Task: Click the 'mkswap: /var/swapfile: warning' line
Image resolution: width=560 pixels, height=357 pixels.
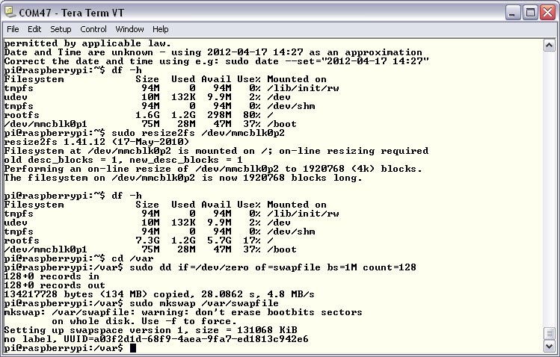Action: pyautogui.click(x=183, y=312)
